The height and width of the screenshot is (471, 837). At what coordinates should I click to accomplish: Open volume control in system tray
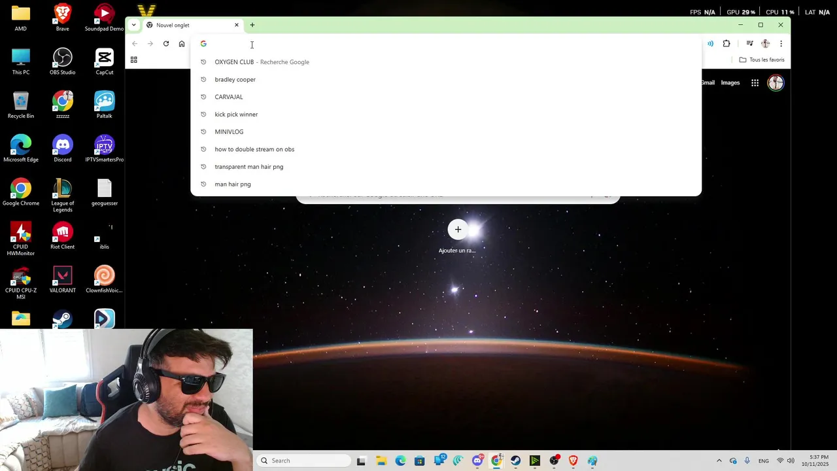click(791, 461)
